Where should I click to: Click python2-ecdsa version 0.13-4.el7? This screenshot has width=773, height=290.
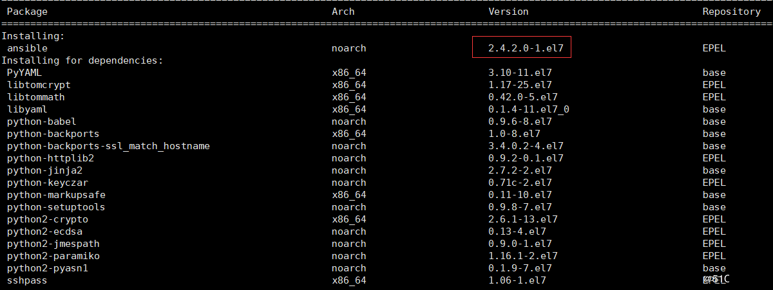click(x=517, y=231)
